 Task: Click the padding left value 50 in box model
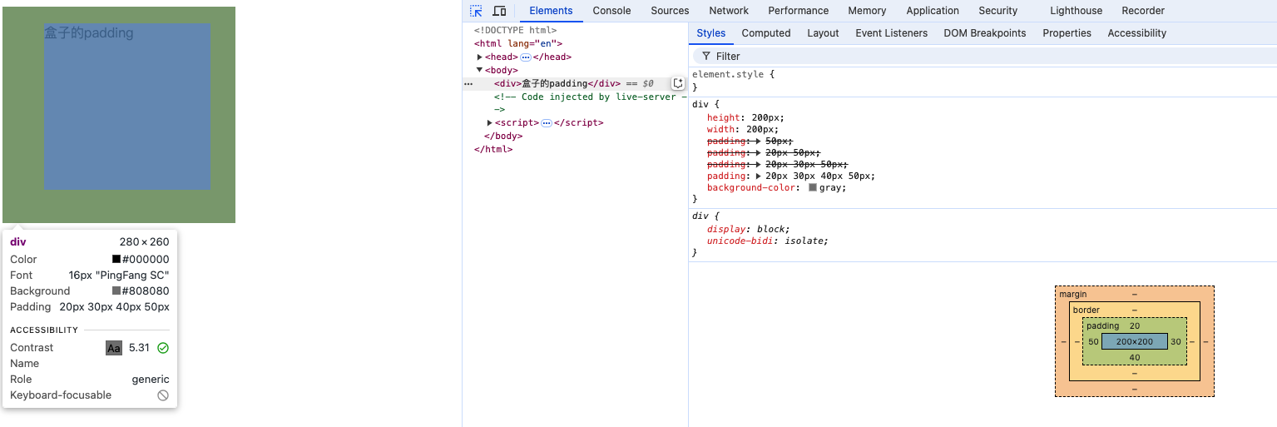1093,342
